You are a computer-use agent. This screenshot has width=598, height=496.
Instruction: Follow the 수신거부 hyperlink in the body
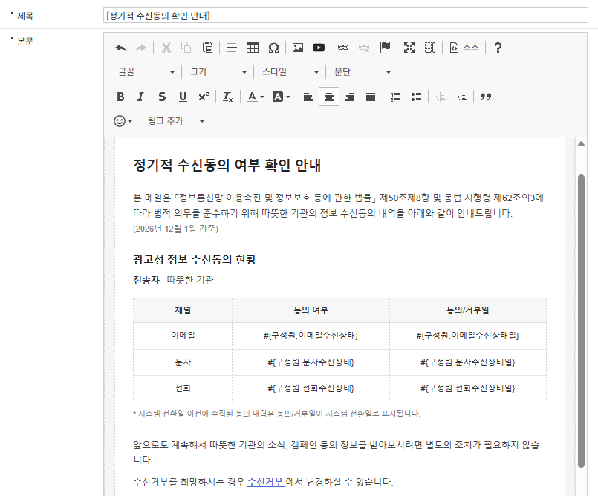[x=266, y=482]
